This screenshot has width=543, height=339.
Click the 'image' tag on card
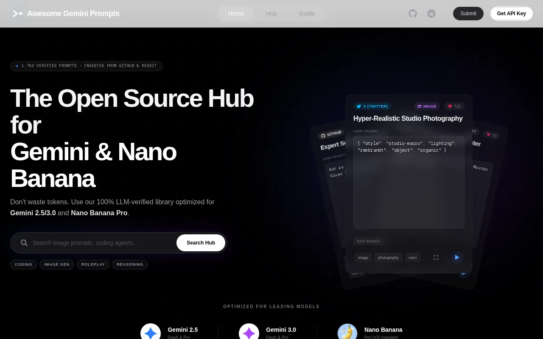[x=363, y=258]
